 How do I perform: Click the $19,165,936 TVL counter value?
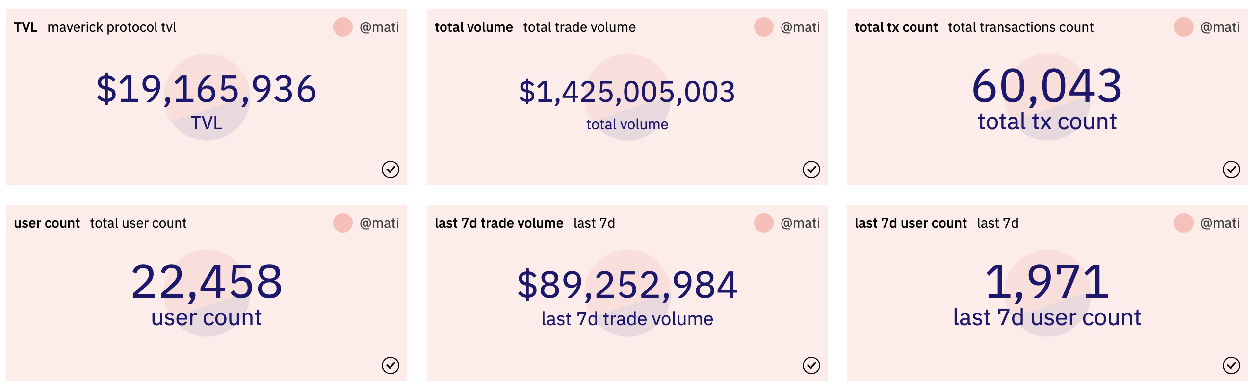[x=207, y=89]
